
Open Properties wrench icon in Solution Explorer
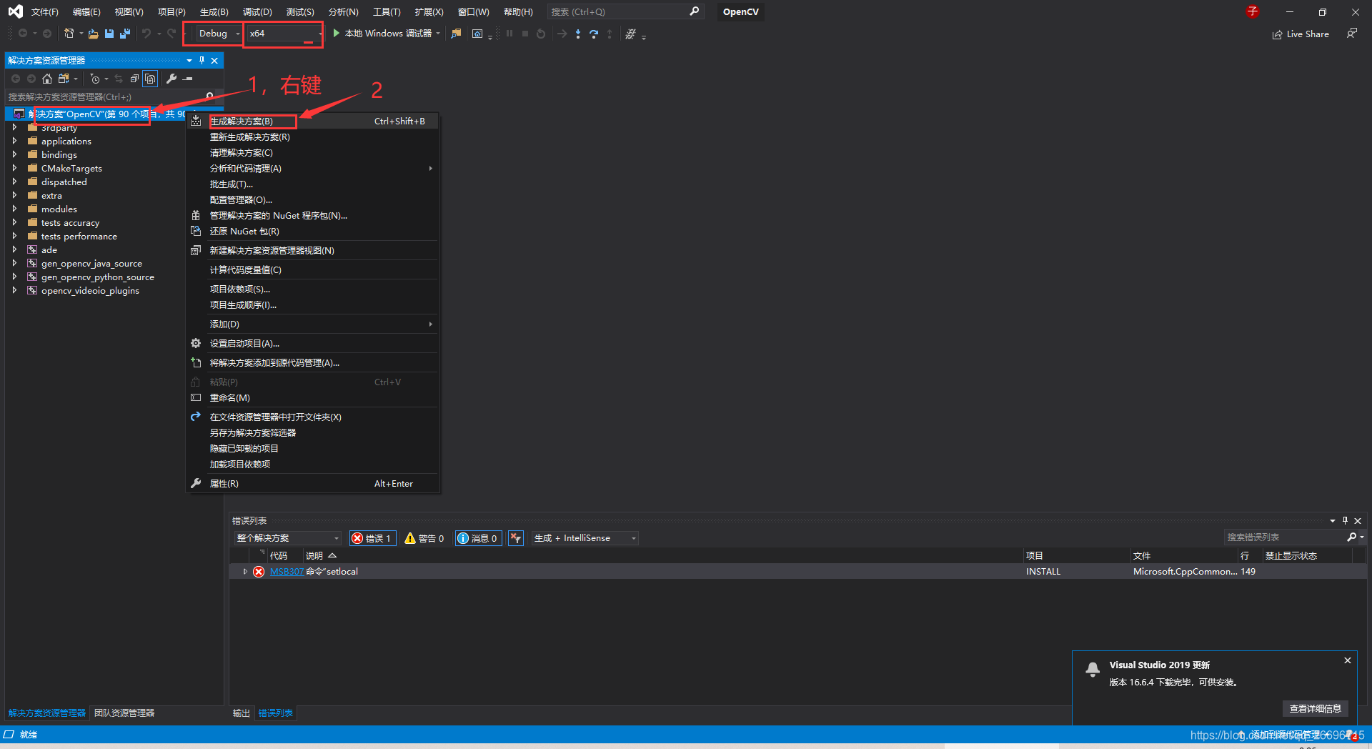[171, 79]
